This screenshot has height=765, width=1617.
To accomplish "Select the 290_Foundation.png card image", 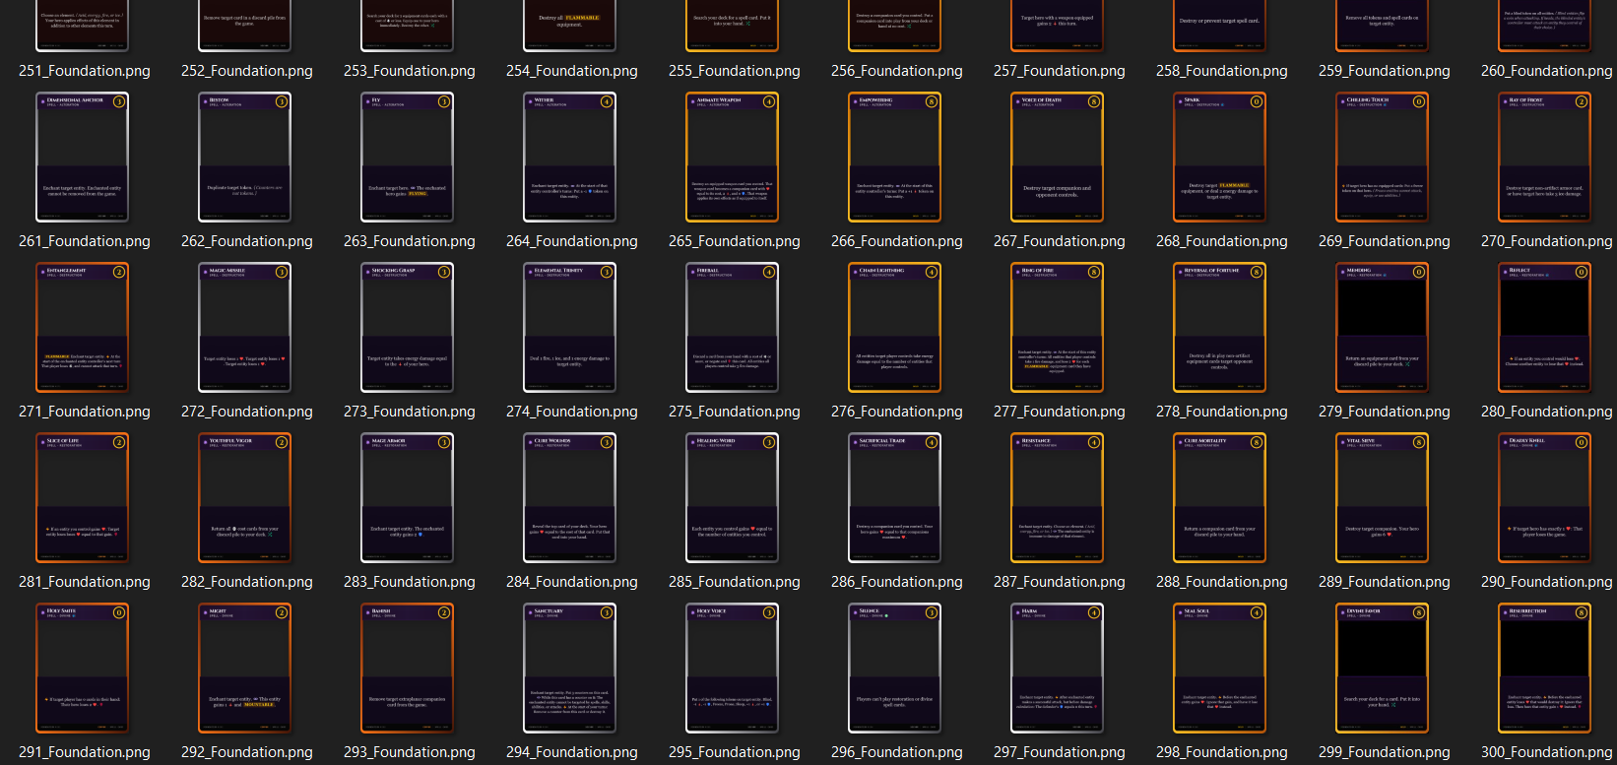I will [x=1545, y=498].
